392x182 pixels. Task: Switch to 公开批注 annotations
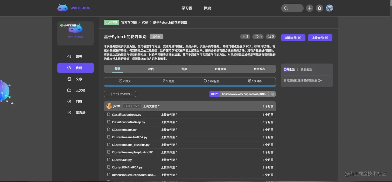(x=289, y=70)
